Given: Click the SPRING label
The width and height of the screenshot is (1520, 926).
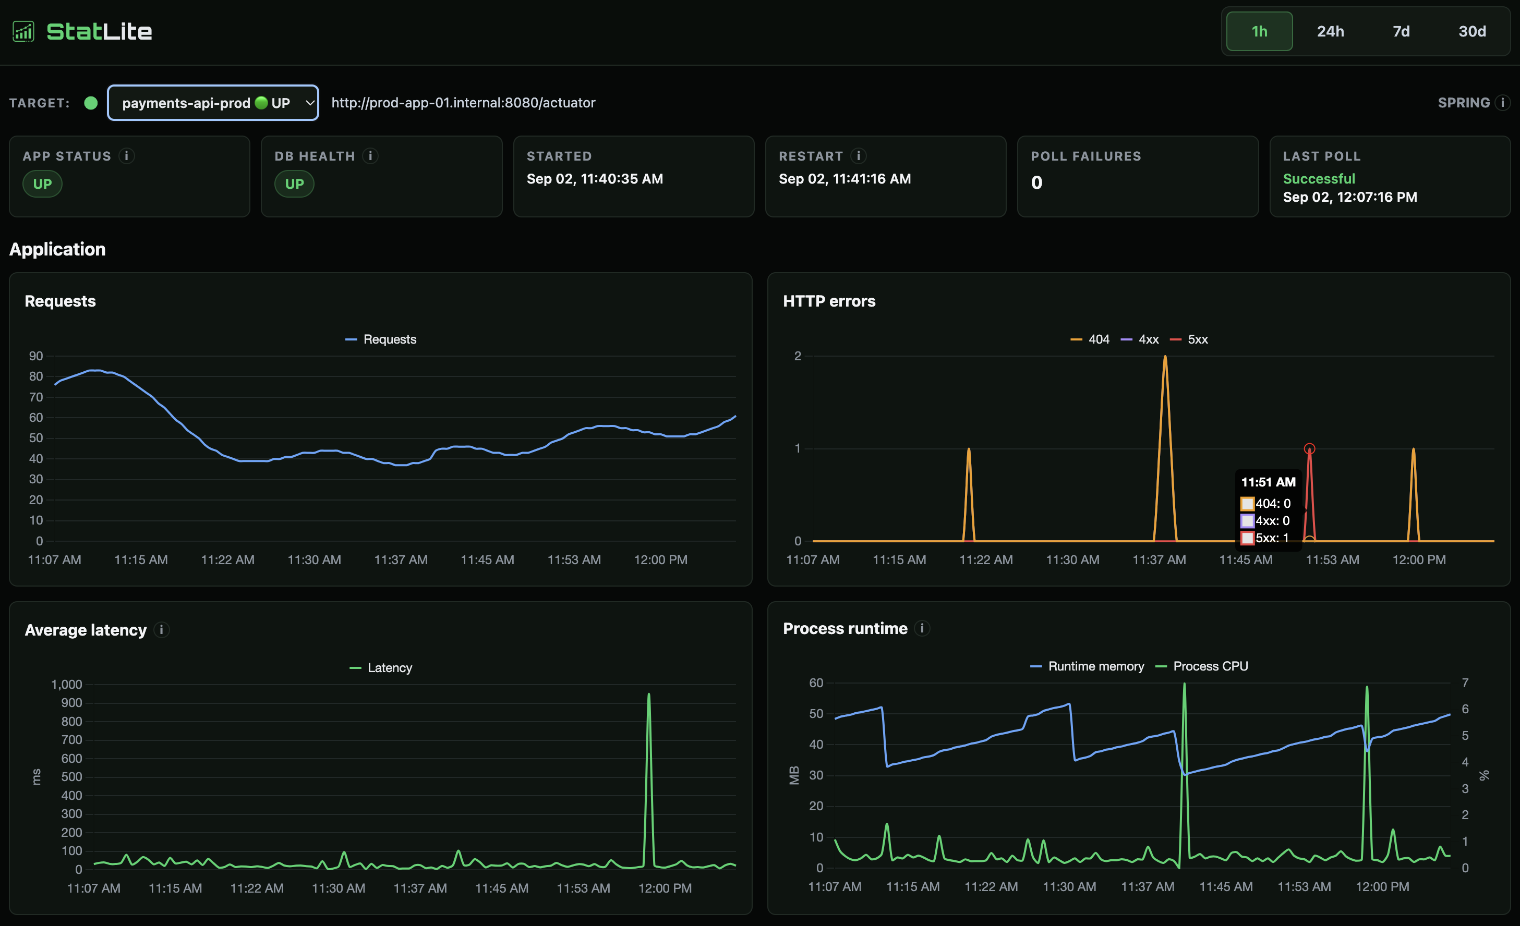Looking at the screenshot, I should 1463,102.
